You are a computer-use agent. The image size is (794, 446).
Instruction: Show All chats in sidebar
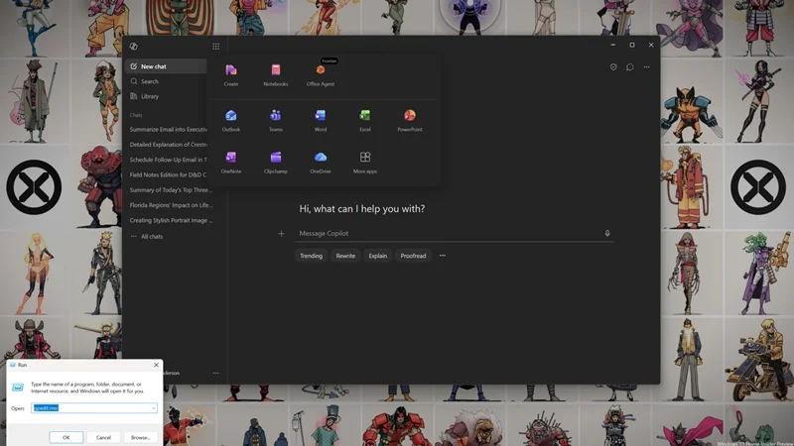coord(147,236)
